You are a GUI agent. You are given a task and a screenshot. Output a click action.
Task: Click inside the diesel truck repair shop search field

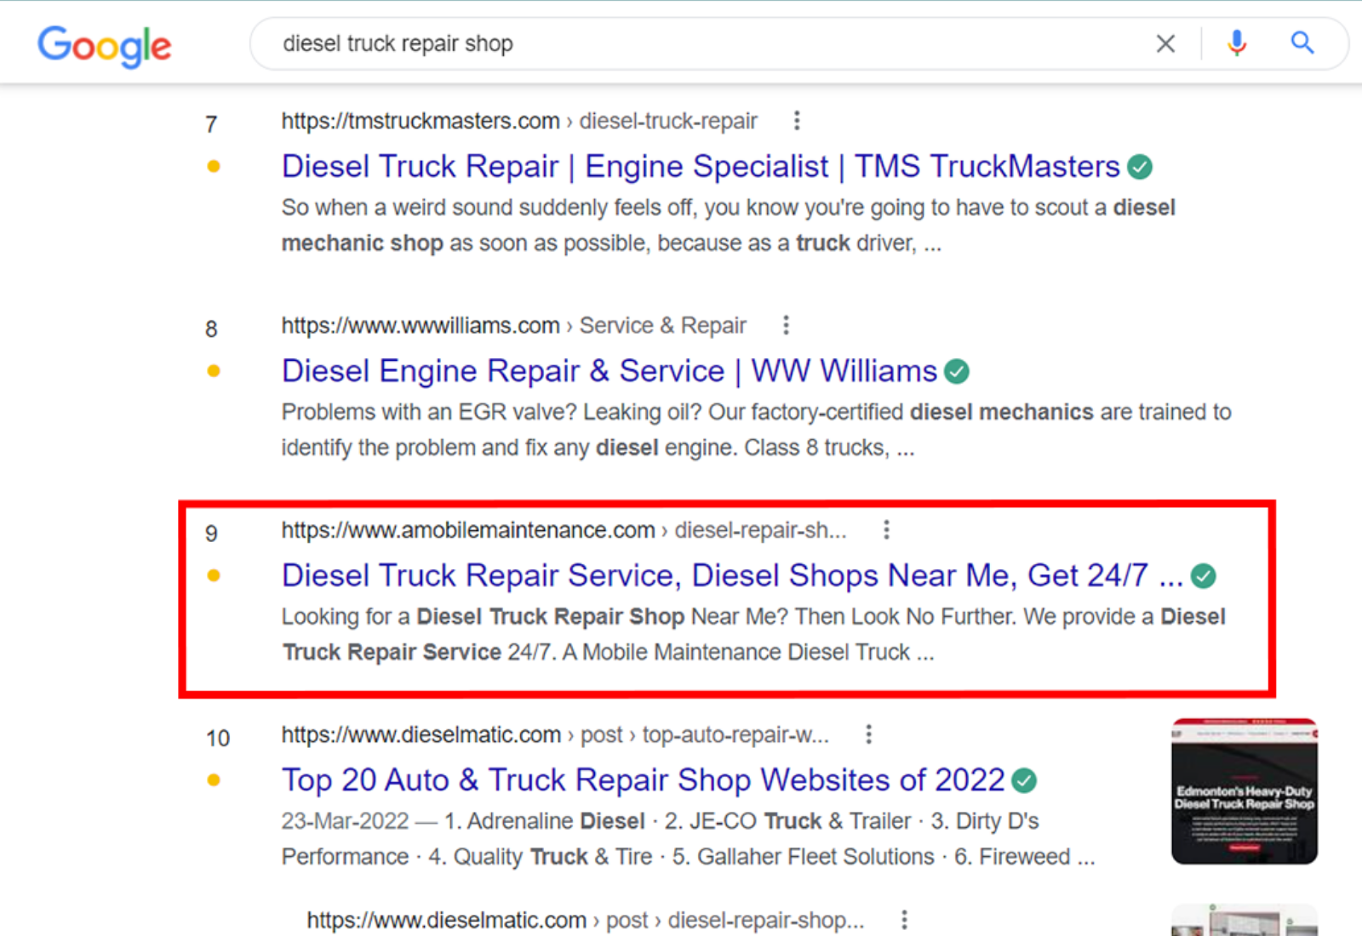point(596,43)
